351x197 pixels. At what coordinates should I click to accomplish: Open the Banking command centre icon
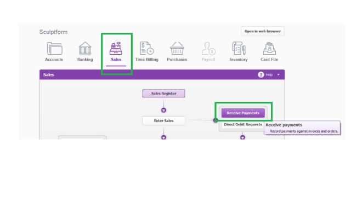pos(85,49)
